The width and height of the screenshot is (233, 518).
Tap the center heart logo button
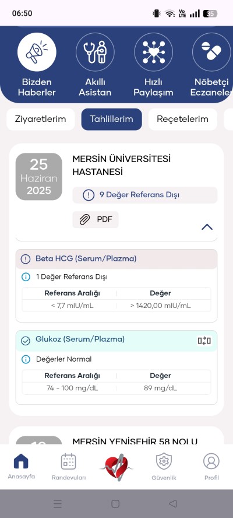pos(116,467)
